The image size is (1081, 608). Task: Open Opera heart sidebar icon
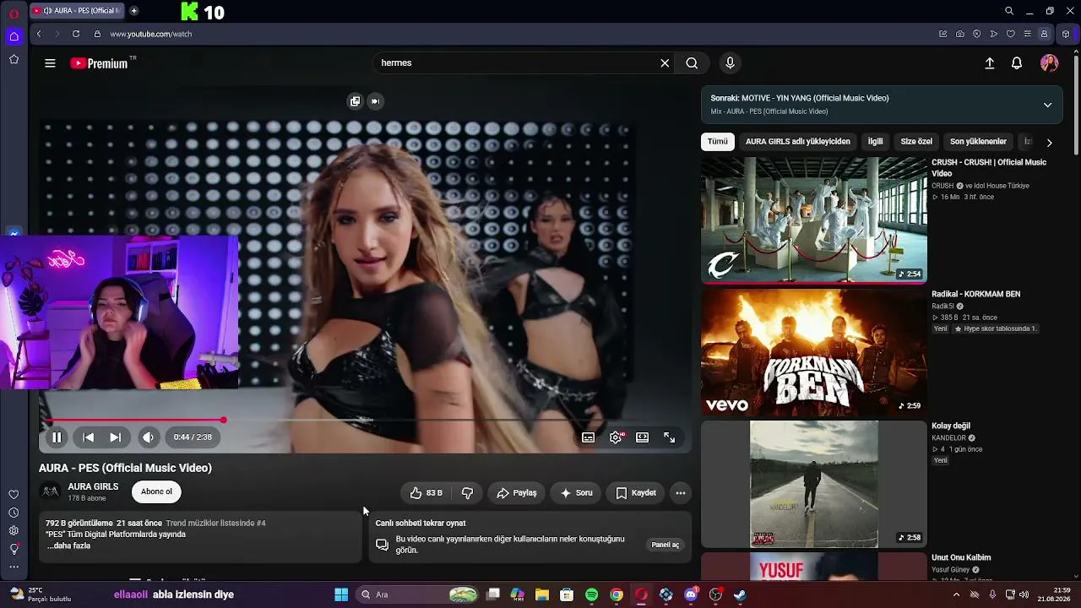coord(14,495)
